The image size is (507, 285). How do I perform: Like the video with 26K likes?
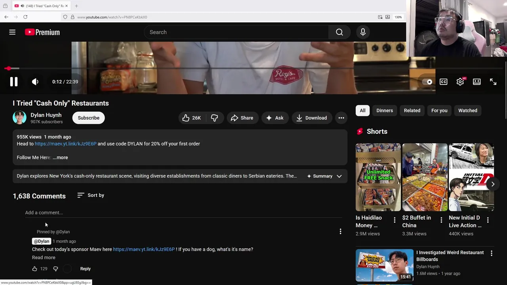[x=192, y=118]
